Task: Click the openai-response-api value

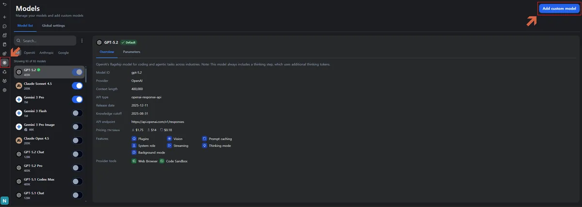Action: [146, 97]
